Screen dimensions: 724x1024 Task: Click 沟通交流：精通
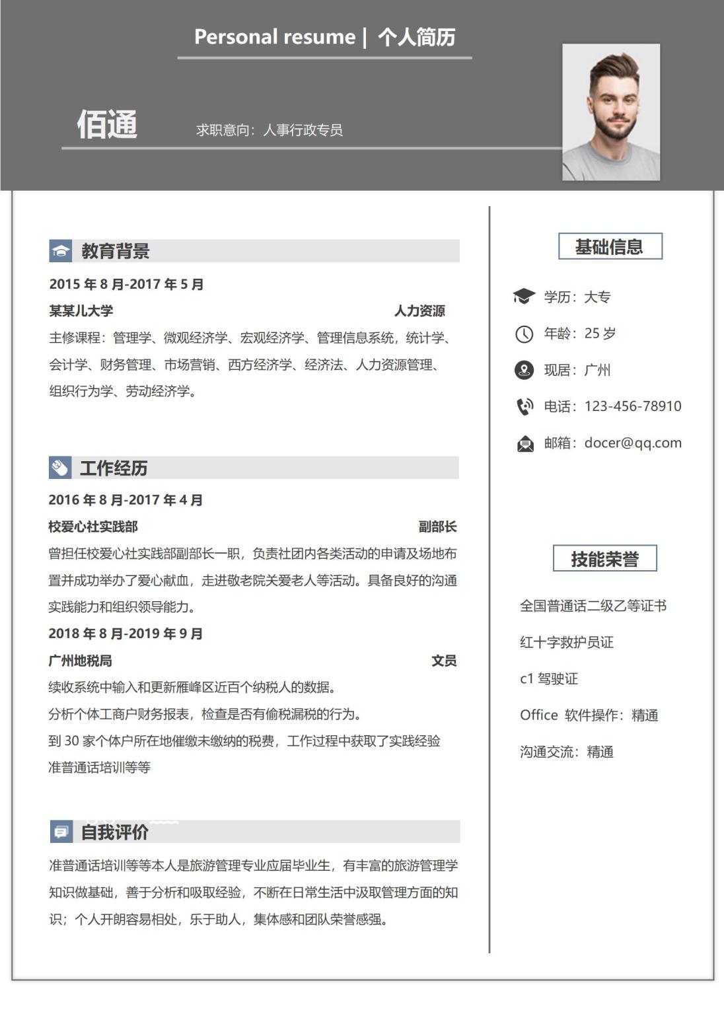[x=567, y=752]
